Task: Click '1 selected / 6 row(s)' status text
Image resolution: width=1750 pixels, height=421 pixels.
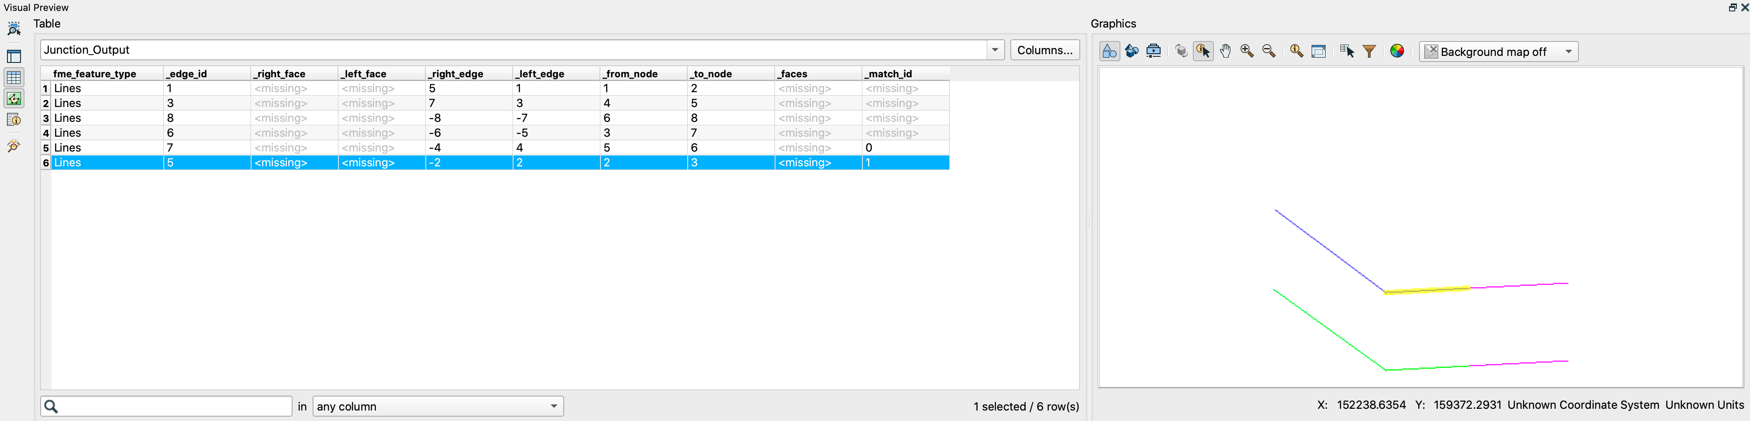Action: pyautogui.click(x=1026, y=406)
